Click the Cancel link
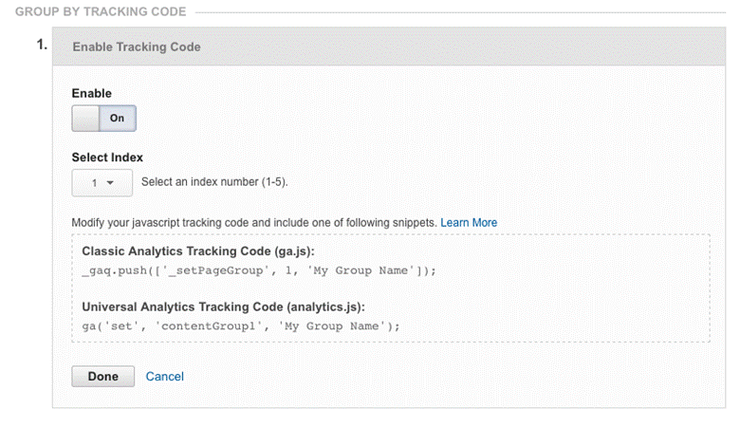The height and width of the screenshot is (427, 740). pyautogui.click(x=164, y=377)
